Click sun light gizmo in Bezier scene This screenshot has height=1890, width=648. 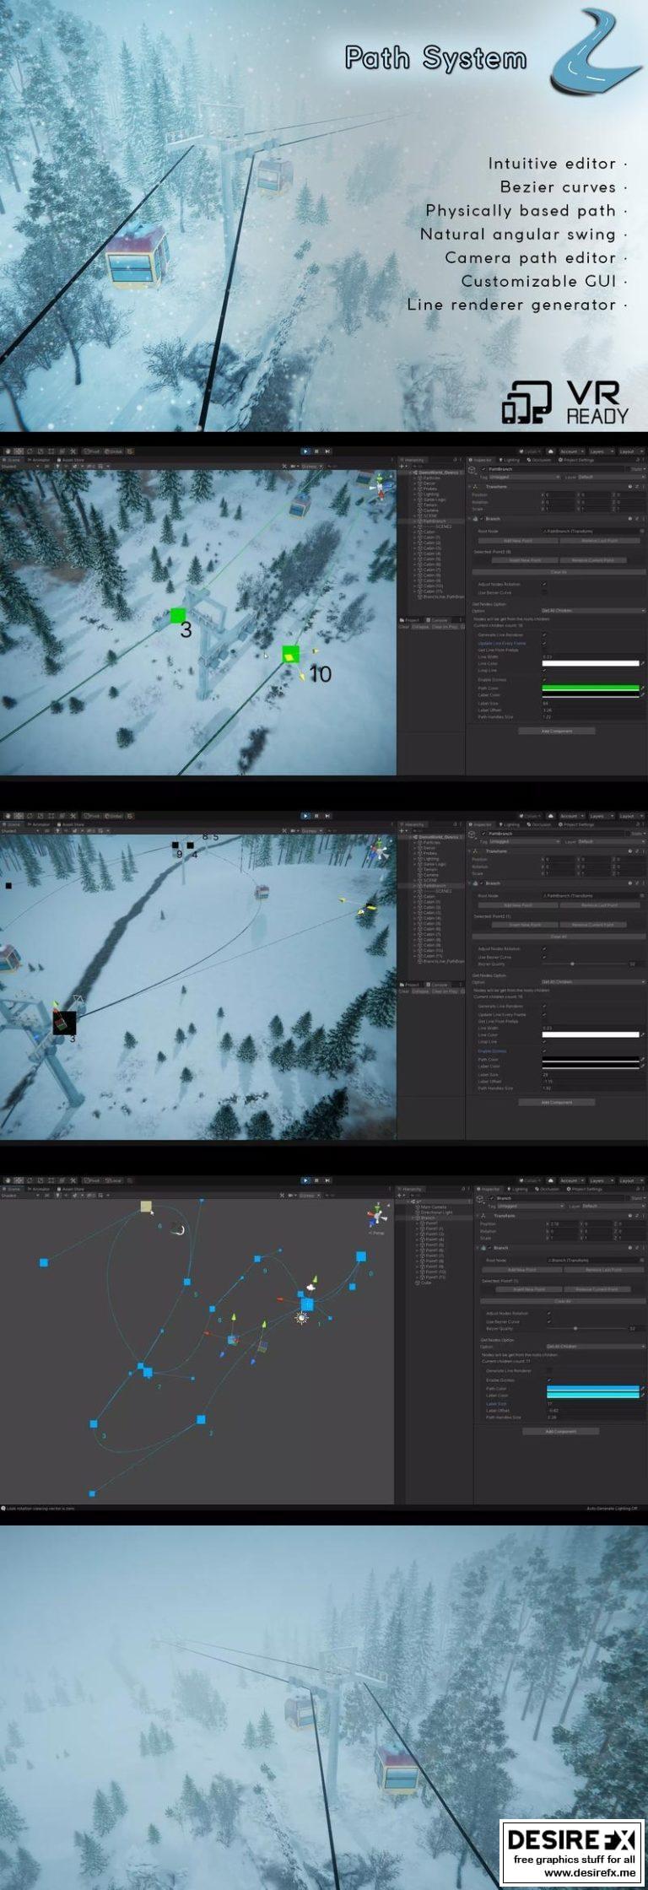(x=301, y=1317)
